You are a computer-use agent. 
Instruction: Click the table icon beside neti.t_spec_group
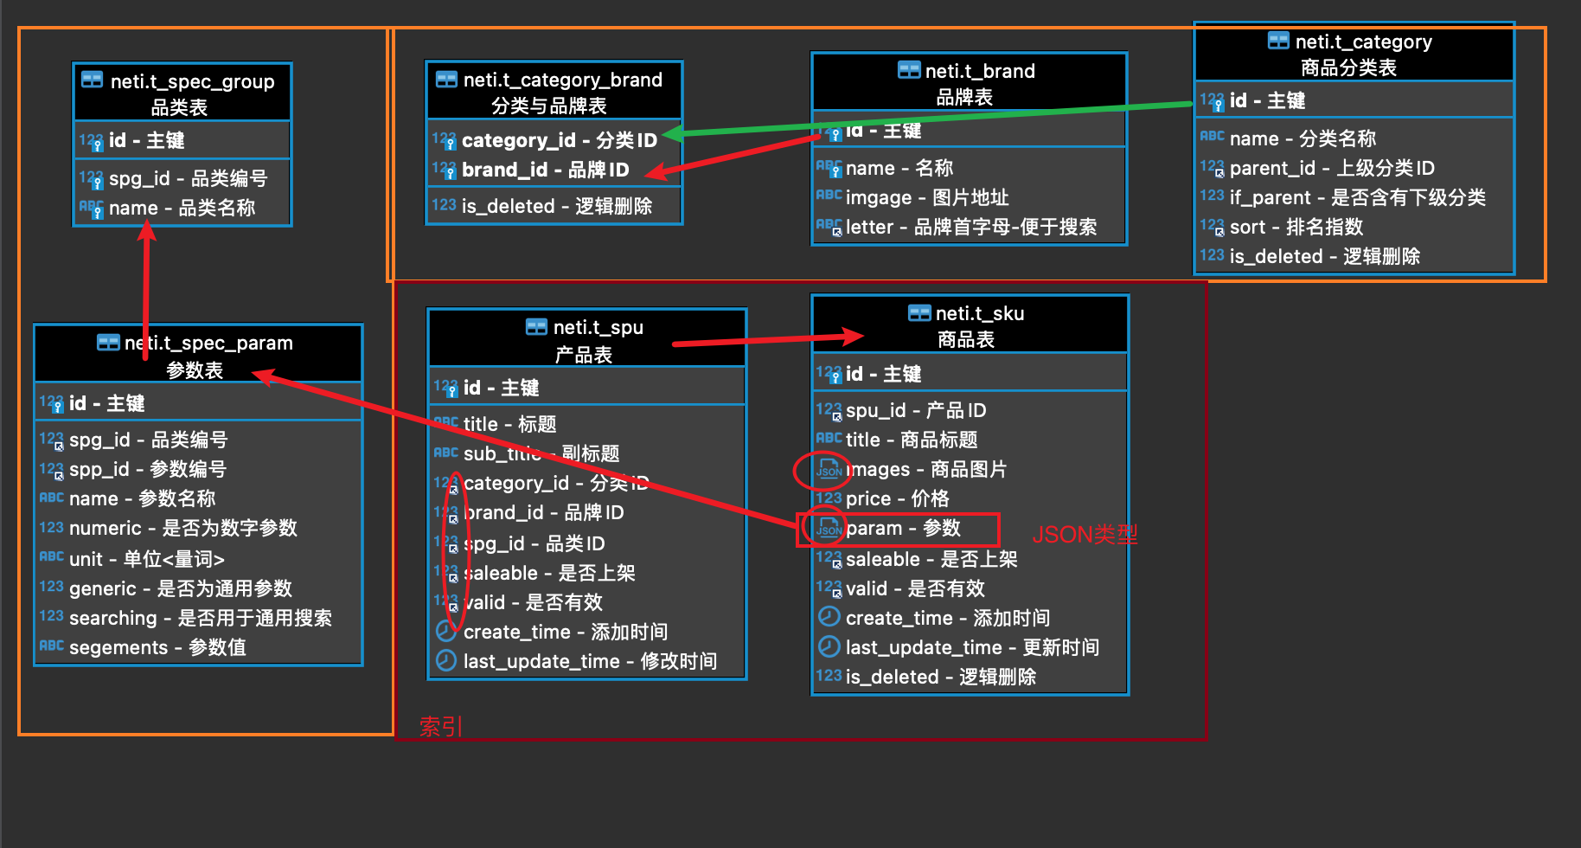pyautogui.click(x=92, y=80)
